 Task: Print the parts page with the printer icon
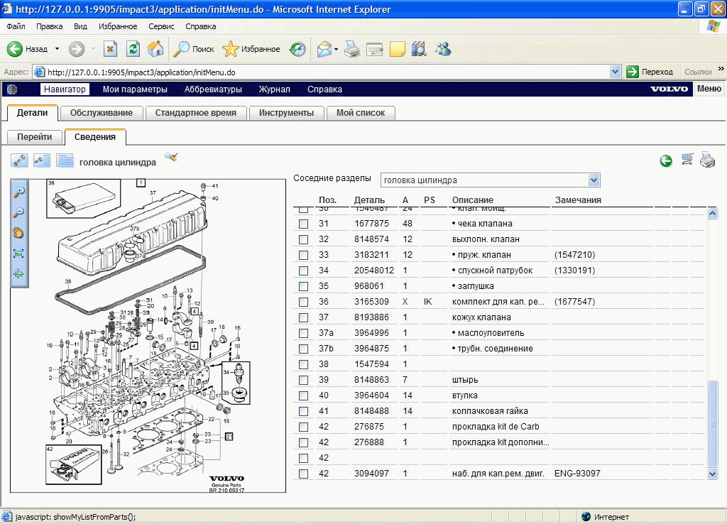pos(707,160)
